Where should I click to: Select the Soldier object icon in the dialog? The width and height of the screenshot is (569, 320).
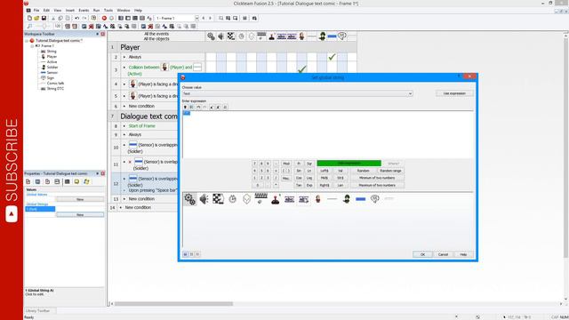point(347,199)
